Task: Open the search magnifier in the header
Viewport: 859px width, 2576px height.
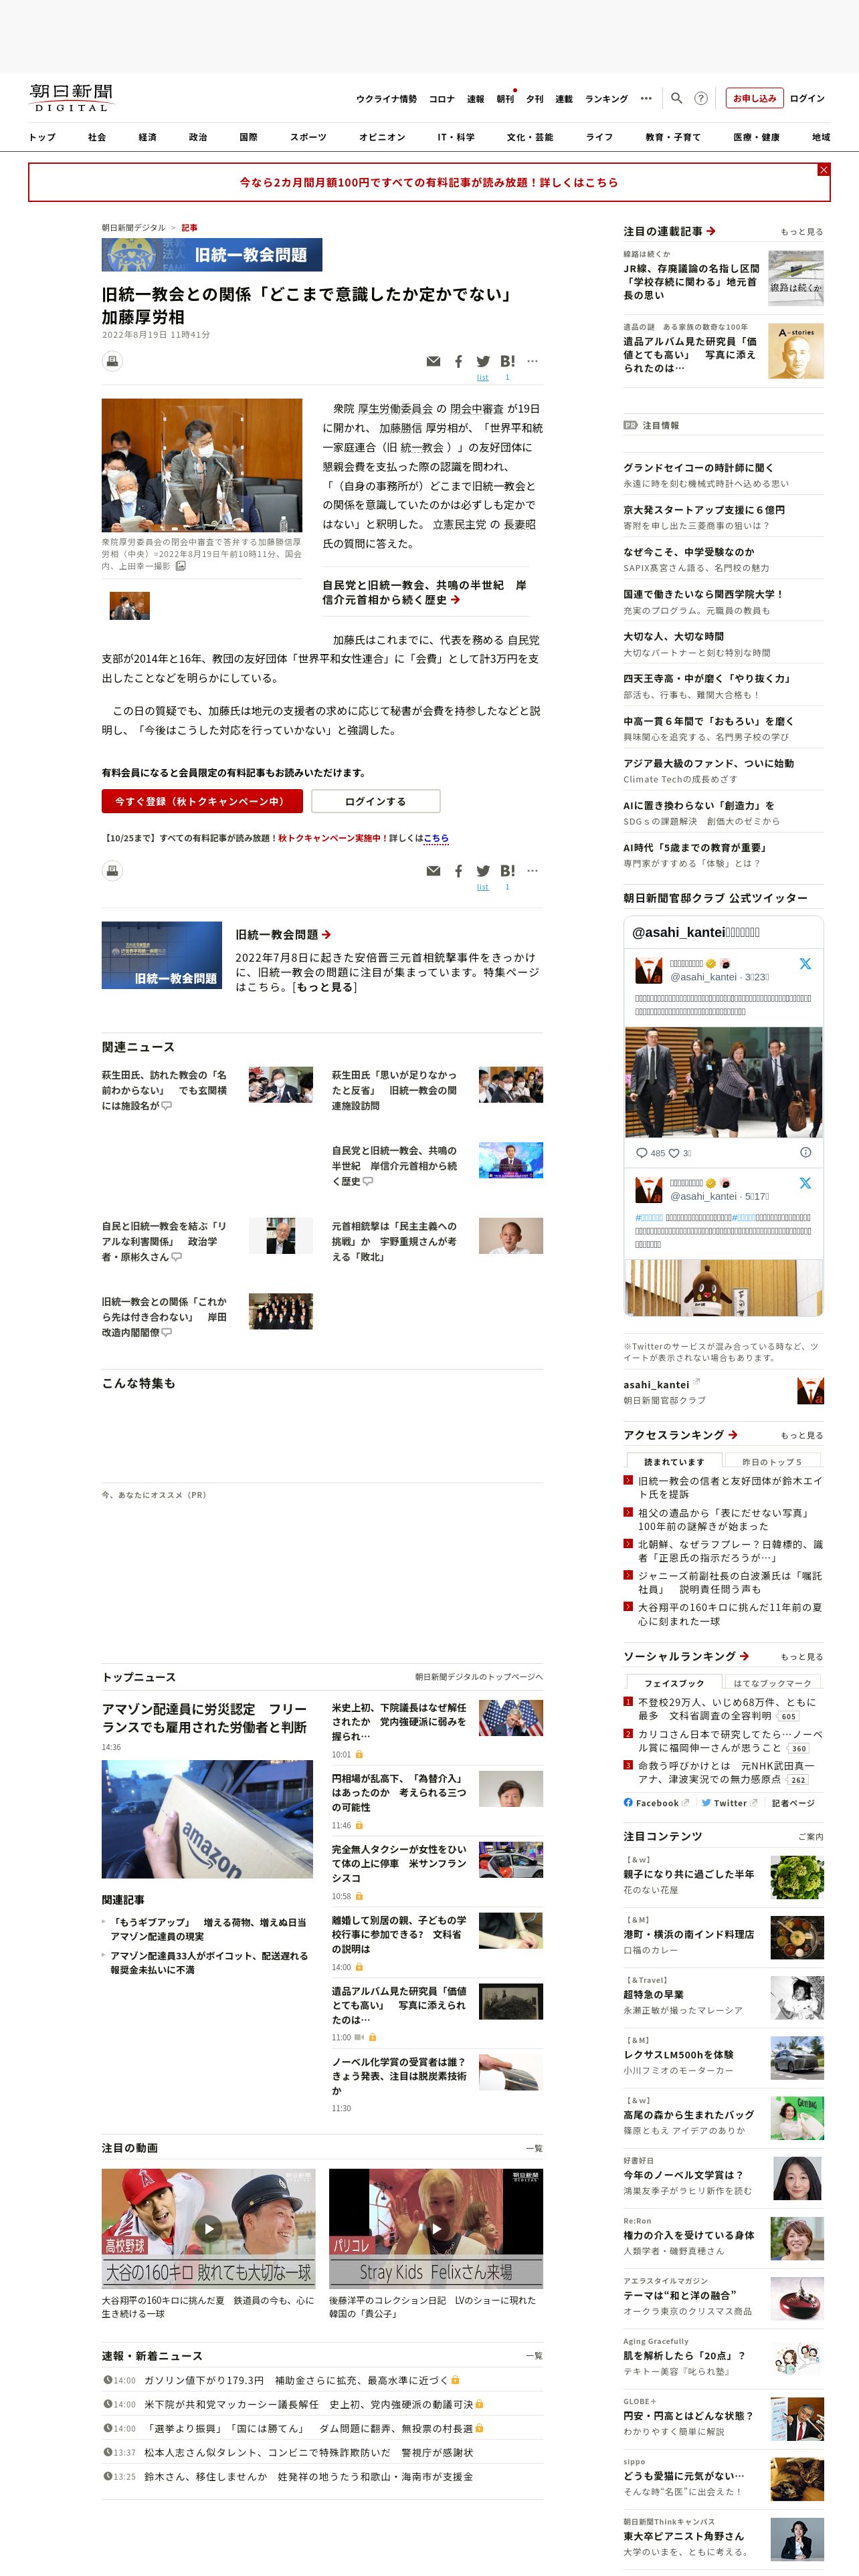Action: [x=676, y=98]
